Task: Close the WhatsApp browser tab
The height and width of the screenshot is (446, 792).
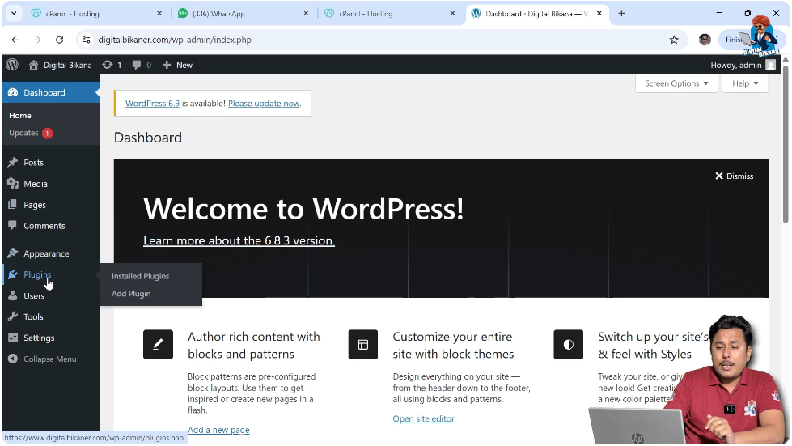Action: tap(306, 14)
